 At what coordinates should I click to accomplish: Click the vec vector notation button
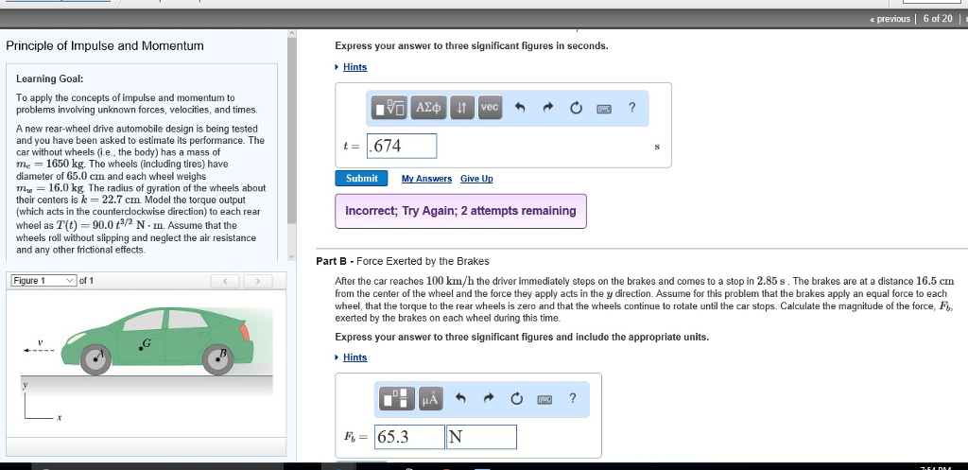coord(489,108)
